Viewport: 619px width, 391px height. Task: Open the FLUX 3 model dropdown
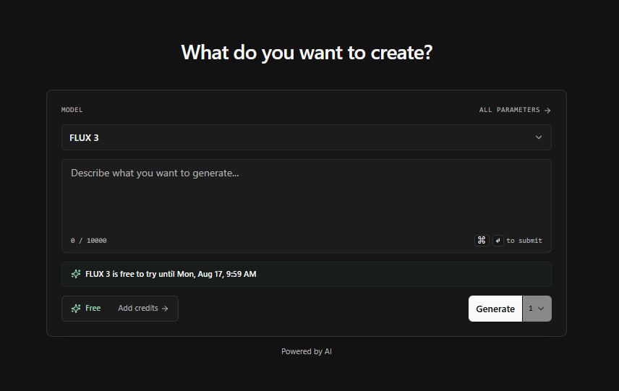coord(307,137)
